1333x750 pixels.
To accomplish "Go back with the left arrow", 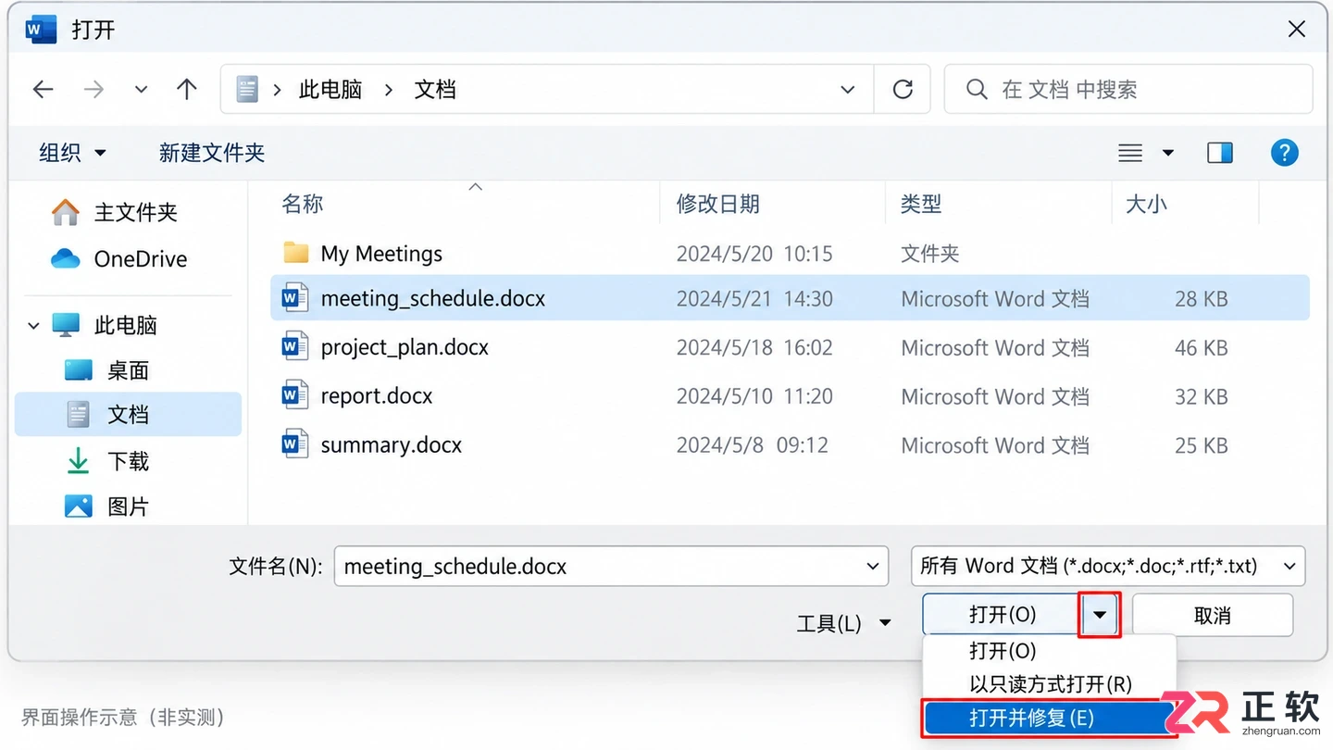I will tap(43, 90).
